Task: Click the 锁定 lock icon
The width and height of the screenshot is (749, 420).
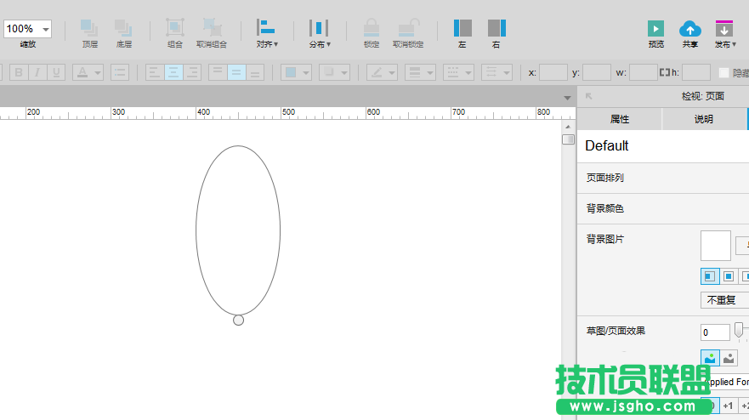Action: 372,28
